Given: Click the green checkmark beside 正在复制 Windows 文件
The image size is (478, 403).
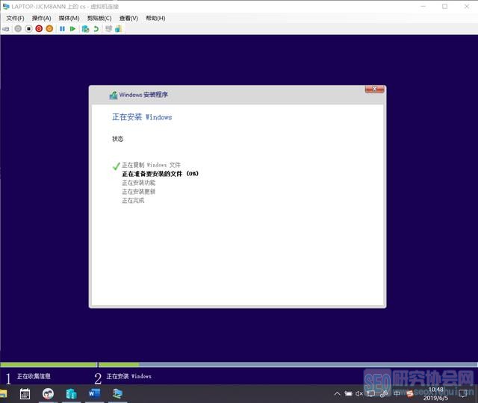Looking at the screenshot, I should pos(117,166).
